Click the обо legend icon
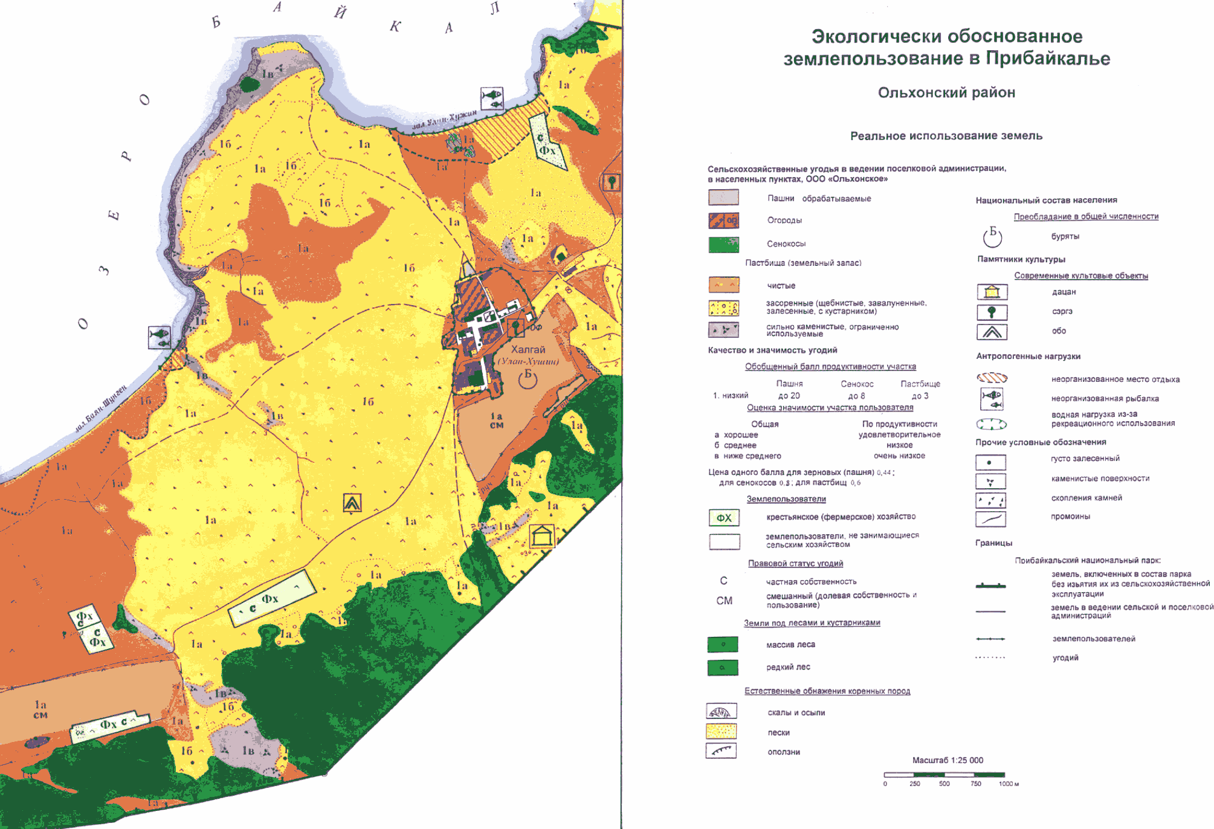Viewport: 1214px width, 829px height. 992,332
